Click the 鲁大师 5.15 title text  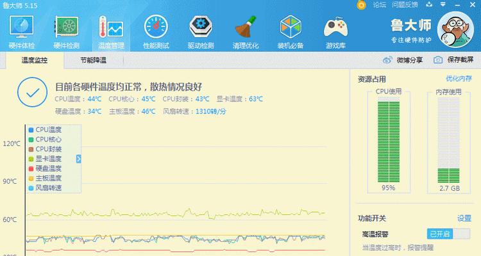[20, 5]
